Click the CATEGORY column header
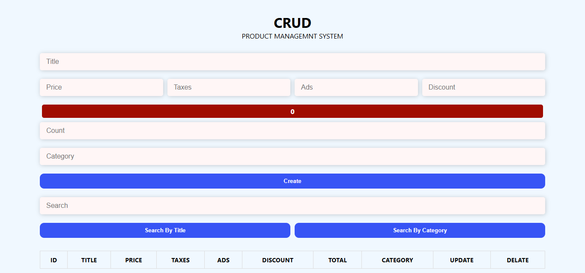Screen dimensions: 585x273 (397, 260)
